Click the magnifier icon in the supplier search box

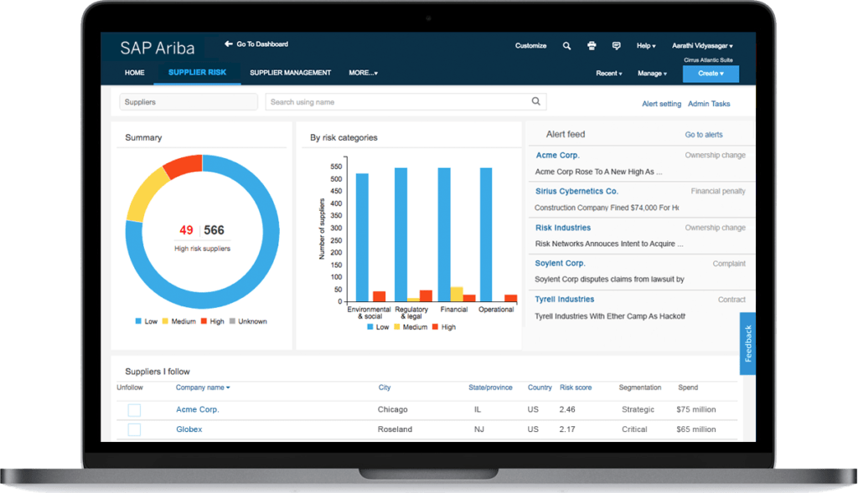pyautogui.click(x=535, y=101)
